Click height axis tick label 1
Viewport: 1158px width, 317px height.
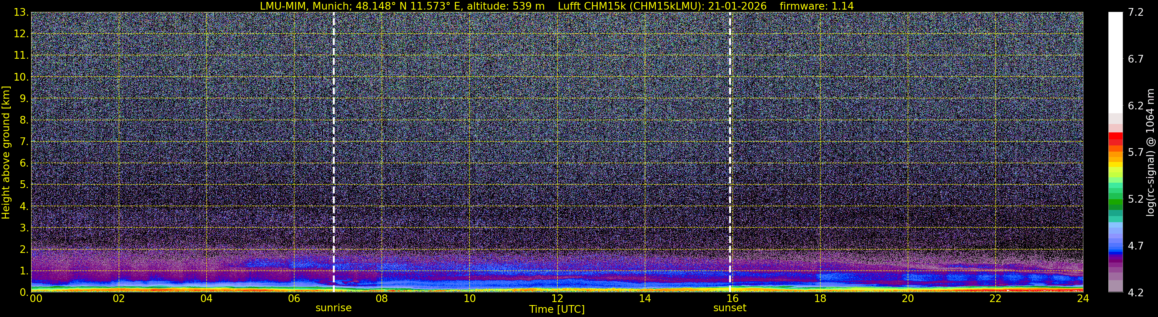(23, 271)
